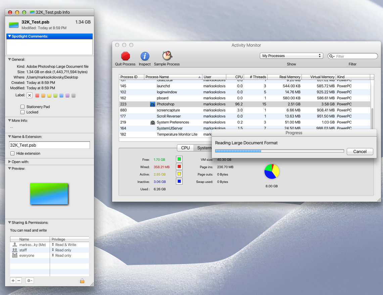Screen dimensions: 383x295
Task: Click the Inspect info icon
Action: 145,56
